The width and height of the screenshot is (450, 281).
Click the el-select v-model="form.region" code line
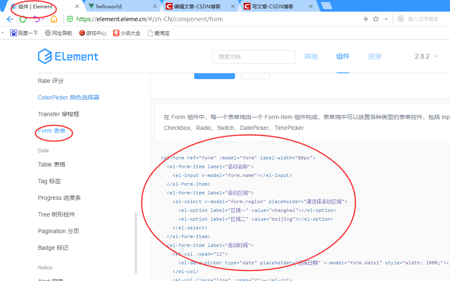260,201
